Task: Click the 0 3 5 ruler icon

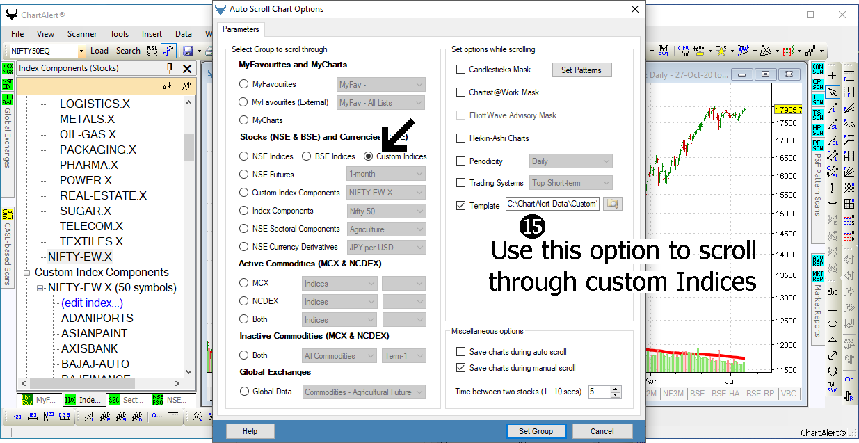Action: 65,417
